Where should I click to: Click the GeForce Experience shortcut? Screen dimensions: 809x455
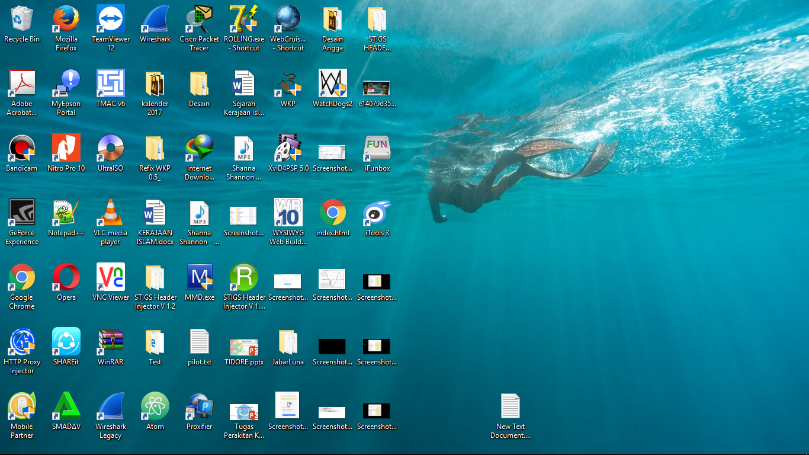(x=22, y=213)
